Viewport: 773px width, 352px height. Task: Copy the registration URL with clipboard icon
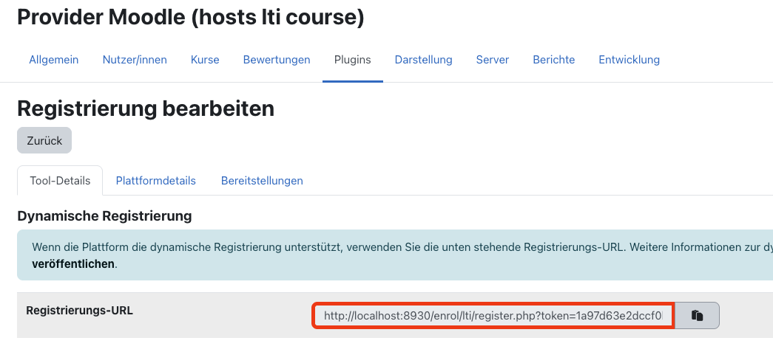pyautogui.click(x=697, y=315)
